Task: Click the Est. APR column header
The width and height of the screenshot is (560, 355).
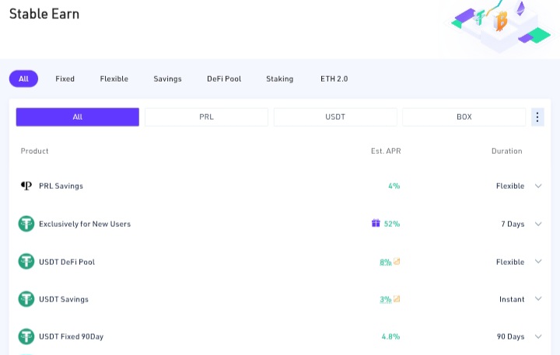Action: (x=386, y=151)
